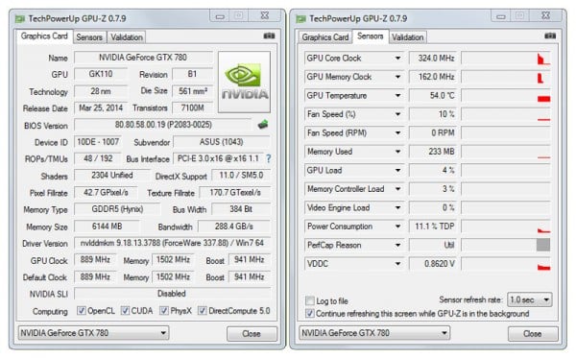Click Close button in Sensors window
This screenshot has width=576, height=358.
(533, 334)
